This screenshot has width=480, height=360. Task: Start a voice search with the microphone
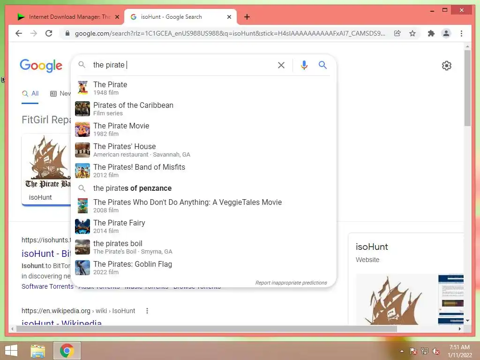pyautogui.click(x=304, y=65)
